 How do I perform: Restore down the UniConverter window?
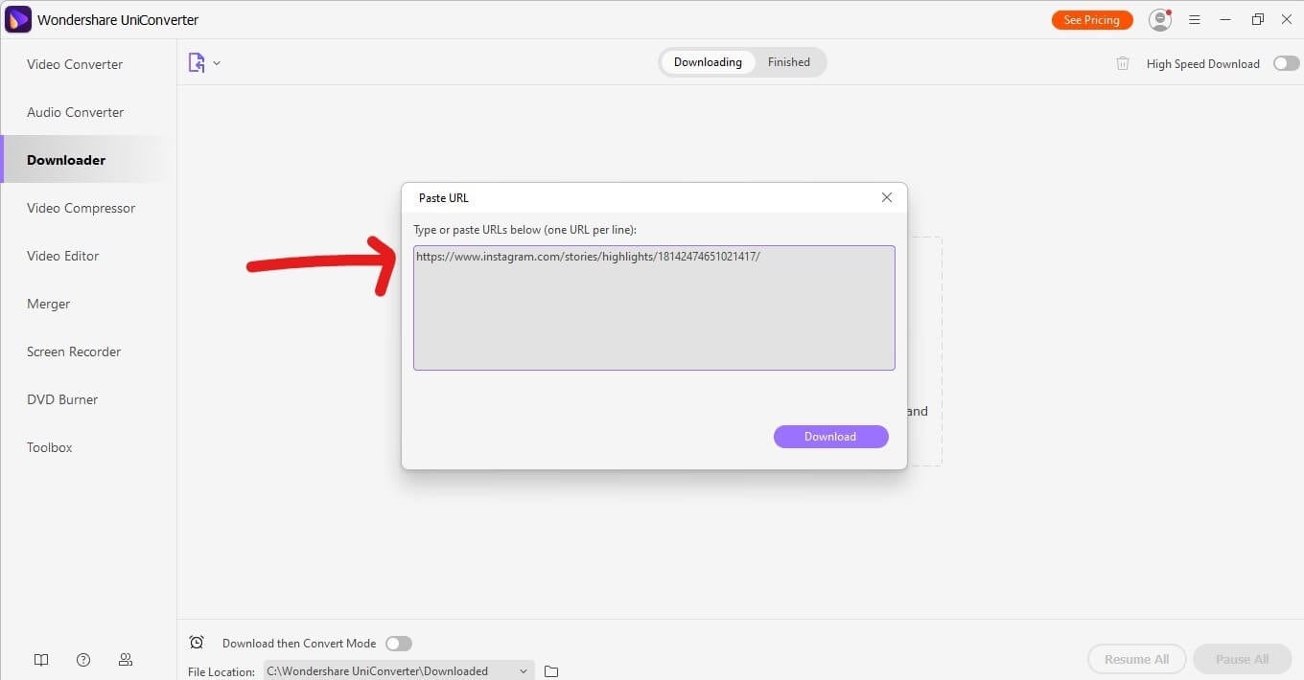[1258, 19]
